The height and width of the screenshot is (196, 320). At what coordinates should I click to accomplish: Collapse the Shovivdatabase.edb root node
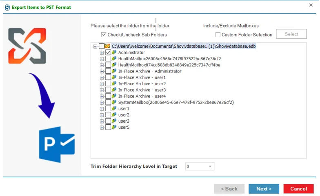click(x=95, y=46)
